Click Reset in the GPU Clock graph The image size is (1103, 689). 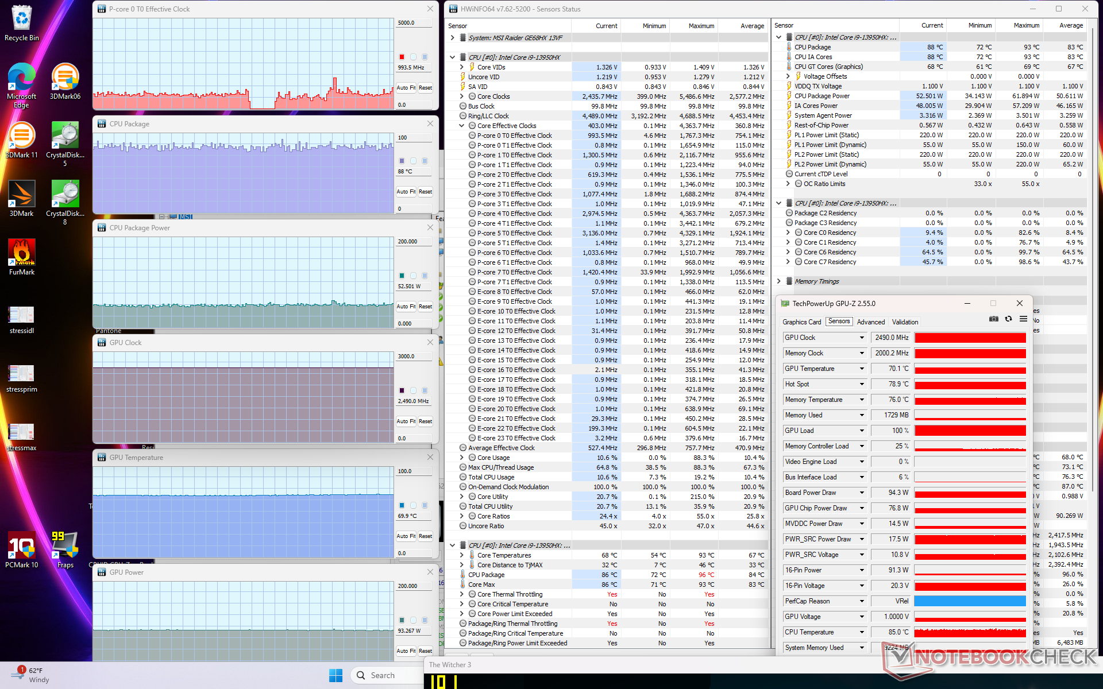click(425, 421)
